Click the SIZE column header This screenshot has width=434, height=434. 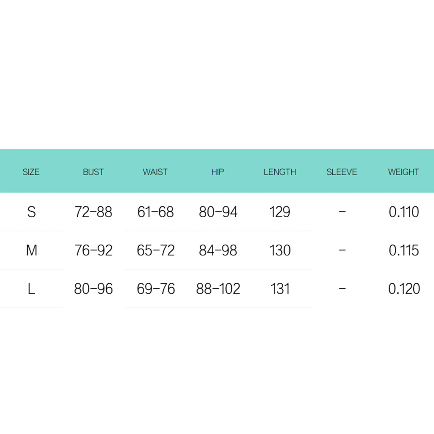pyautogui.click(x=31, y=172)
